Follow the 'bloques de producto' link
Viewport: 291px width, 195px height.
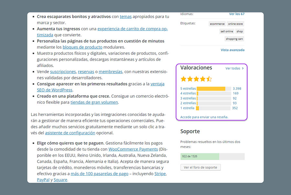[x=82, y=47]
